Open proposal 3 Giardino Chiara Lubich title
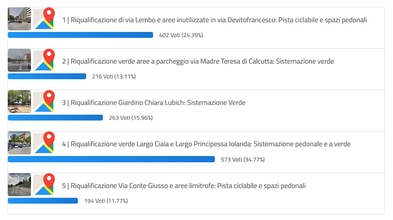The width and height of the screenshot is (393, 220). [x=154, y=103]
